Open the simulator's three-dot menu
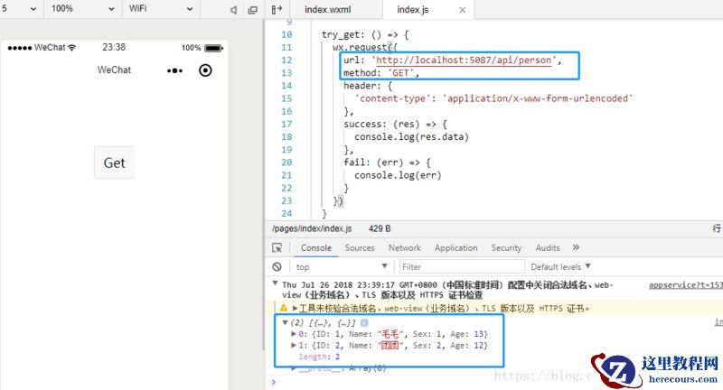 coord(174,70)
